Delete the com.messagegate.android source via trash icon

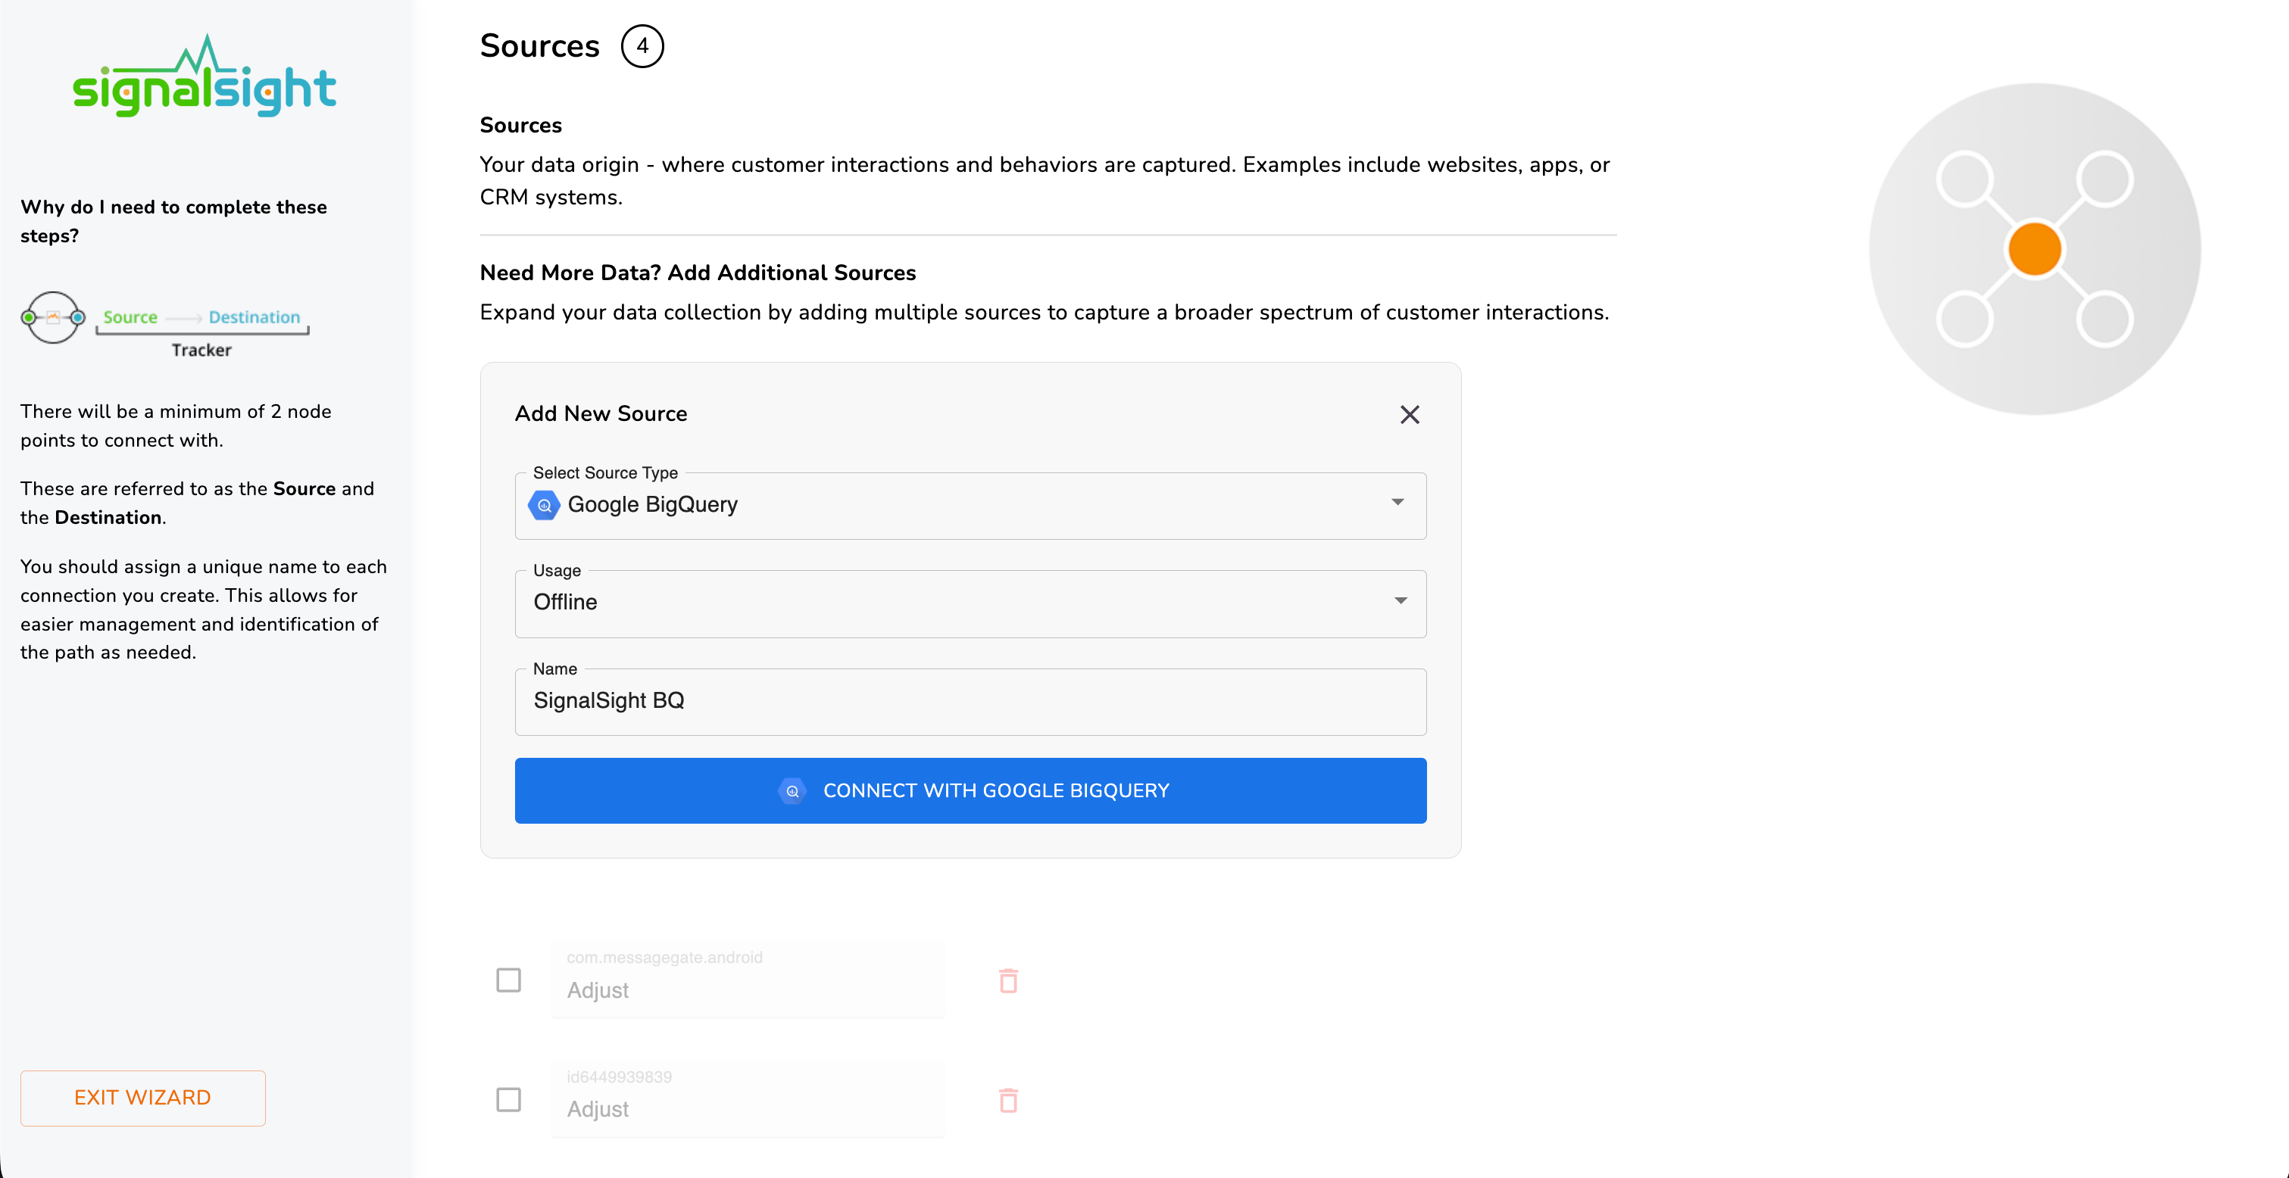coord(1009,980)
